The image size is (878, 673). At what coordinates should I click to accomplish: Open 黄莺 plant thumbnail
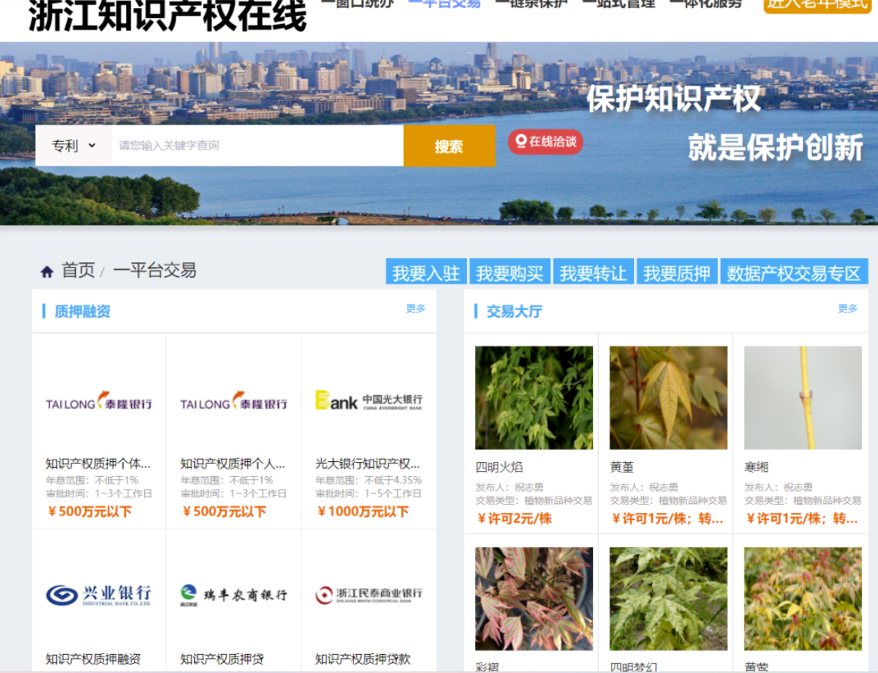click(803, 599)
